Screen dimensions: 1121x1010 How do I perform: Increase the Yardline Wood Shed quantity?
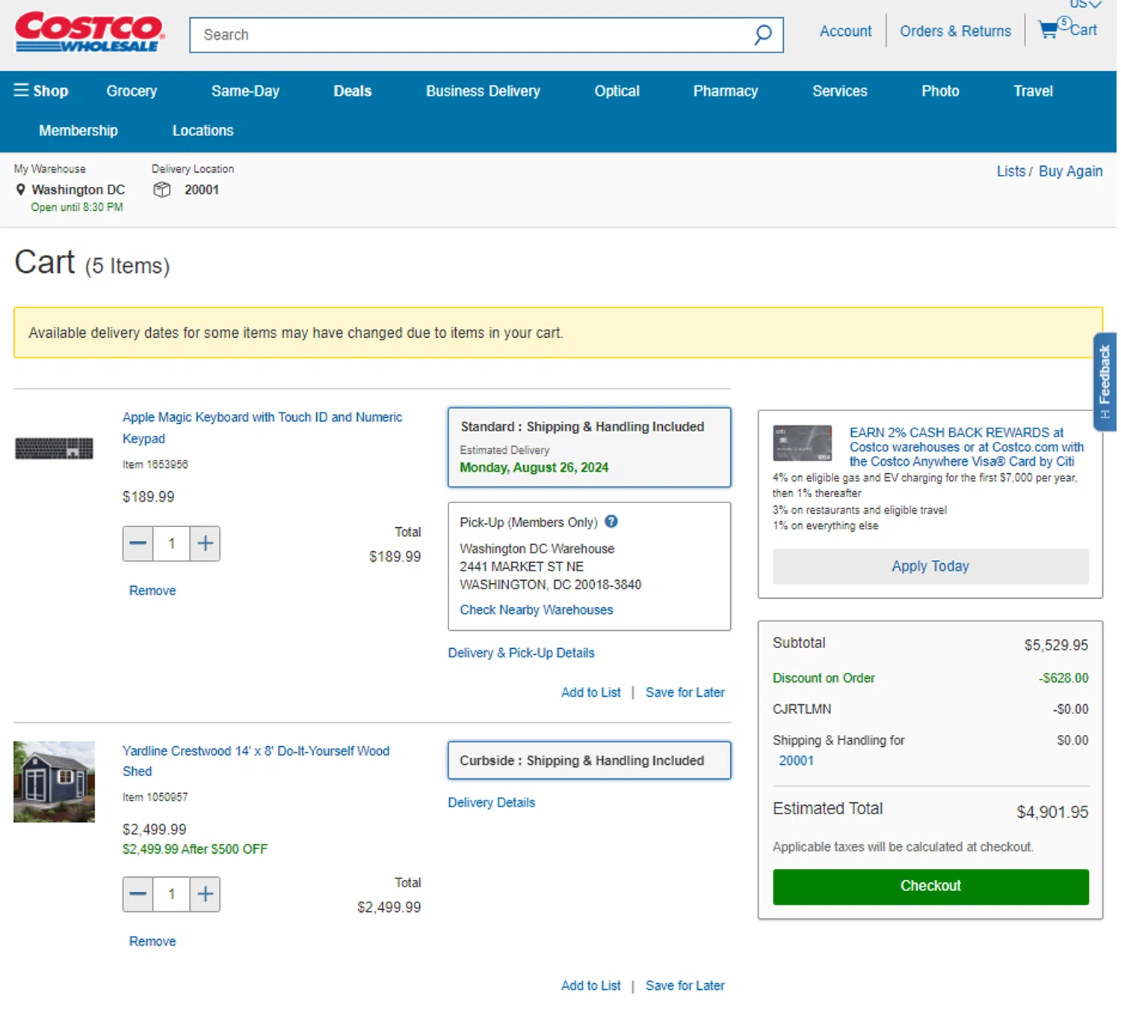206,894
